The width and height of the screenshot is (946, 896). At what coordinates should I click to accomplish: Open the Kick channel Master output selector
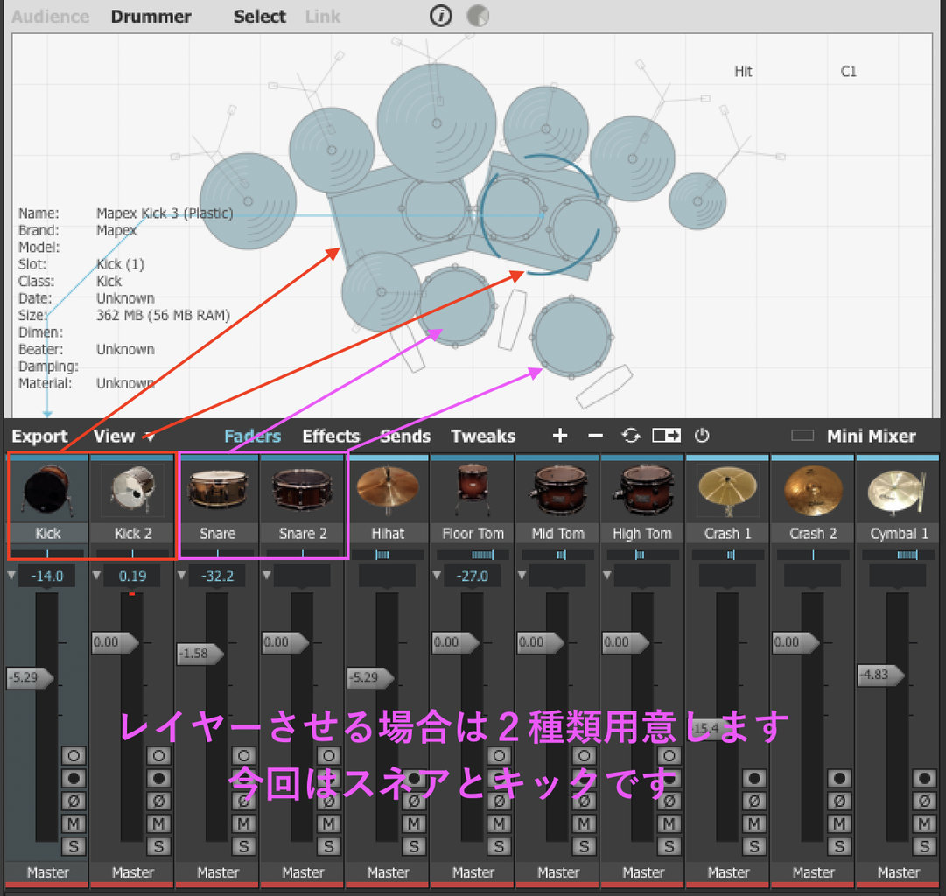click(47, 872)
